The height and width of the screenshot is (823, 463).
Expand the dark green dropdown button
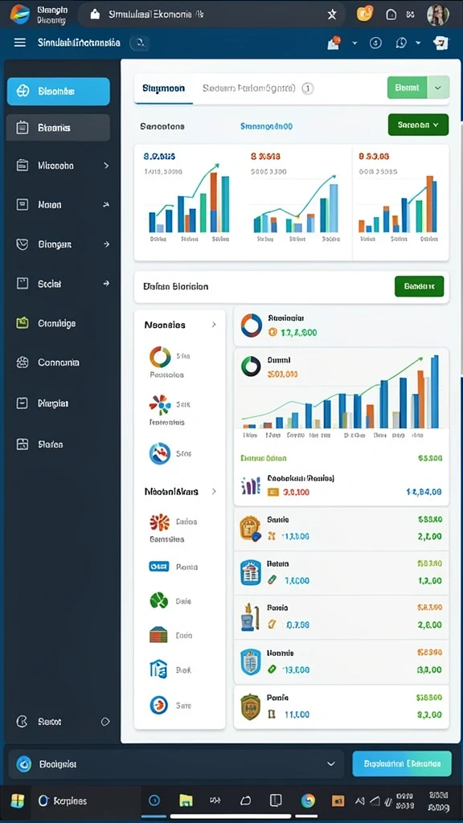pos(418,125)
